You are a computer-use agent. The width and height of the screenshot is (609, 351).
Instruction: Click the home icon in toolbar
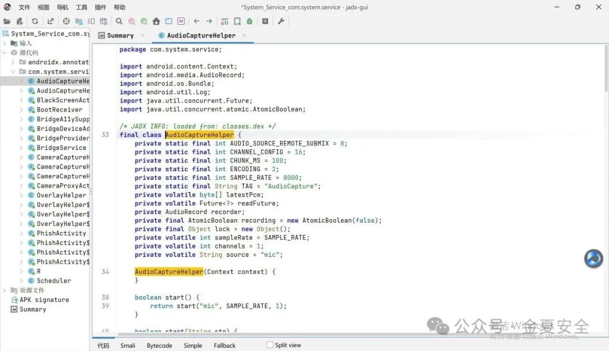coord(156,21)
